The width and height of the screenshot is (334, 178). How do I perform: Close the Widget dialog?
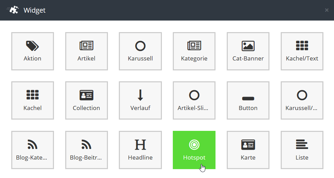pyautogui.click(x=326, y=10)
